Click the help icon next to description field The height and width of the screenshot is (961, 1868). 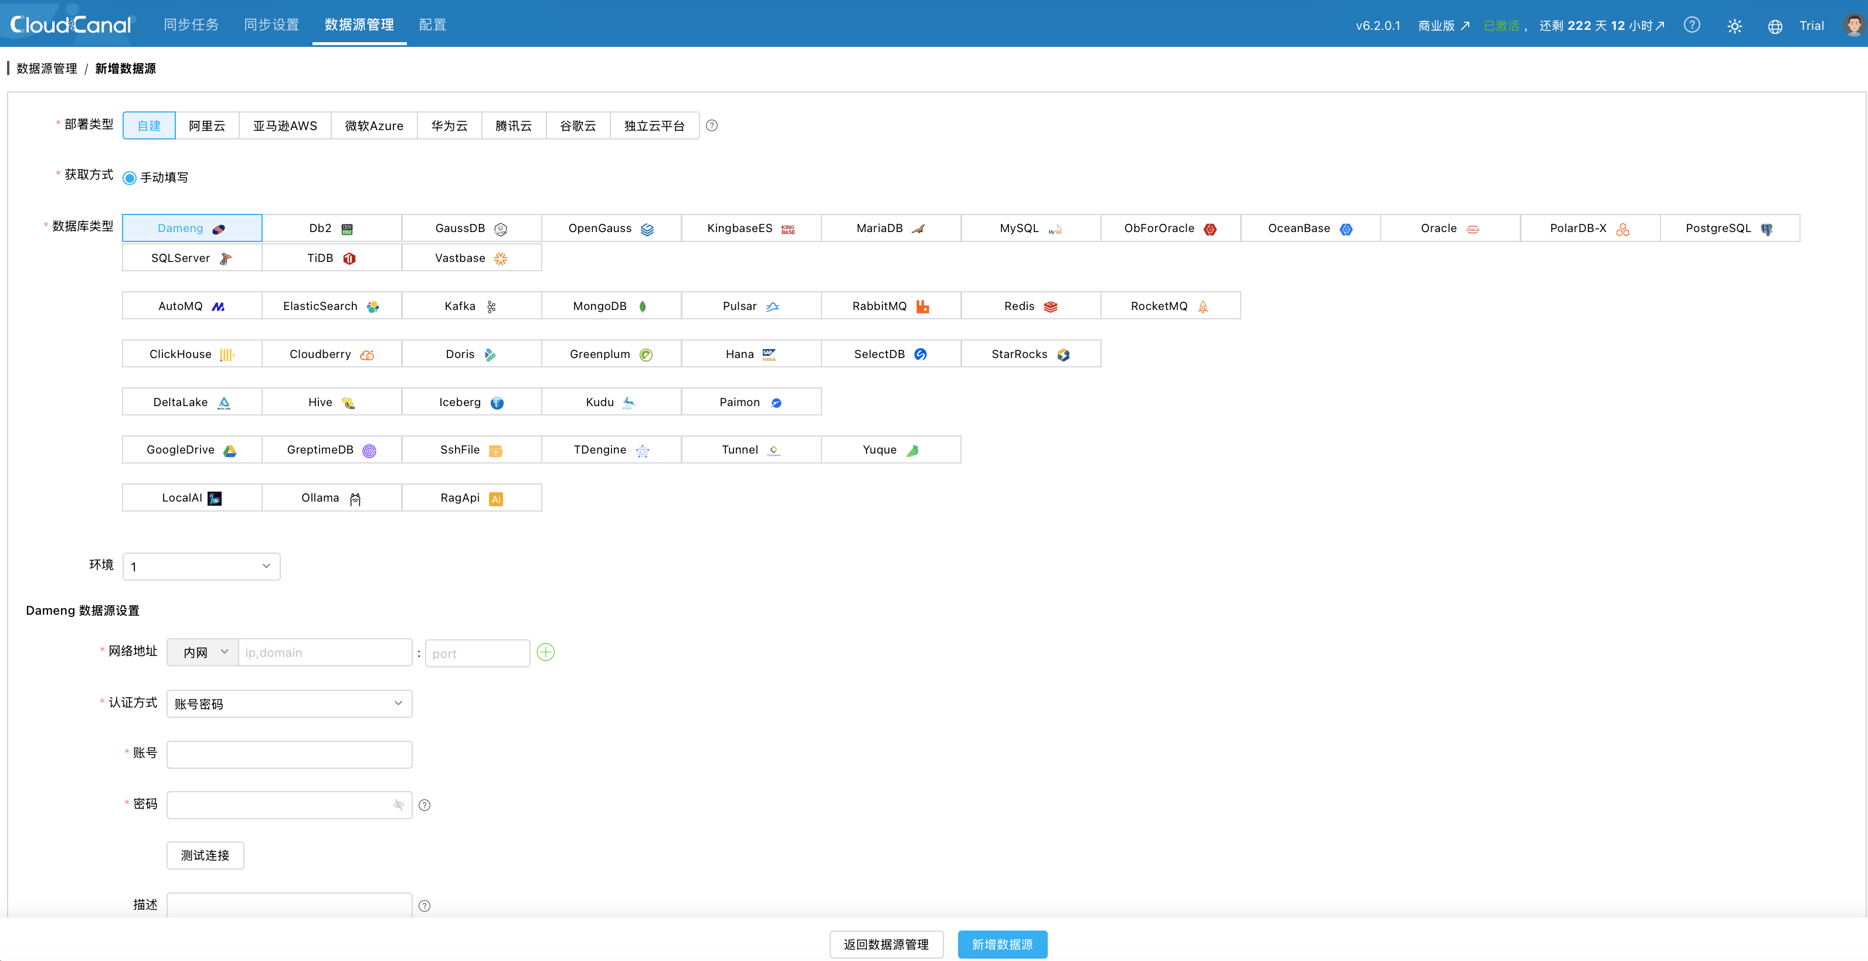pos(424,906)
